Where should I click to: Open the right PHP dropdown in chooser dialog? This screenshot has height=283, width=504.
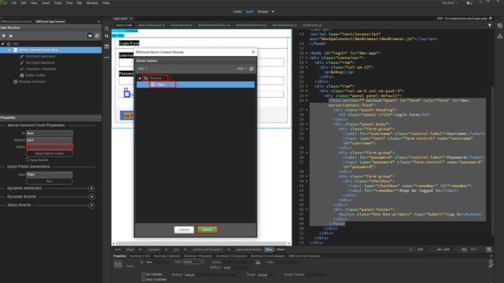coord(242,69)
